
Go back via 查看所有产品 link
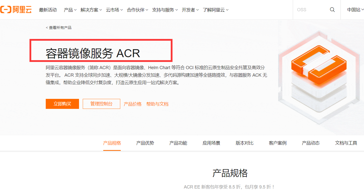tap(59, 28)
